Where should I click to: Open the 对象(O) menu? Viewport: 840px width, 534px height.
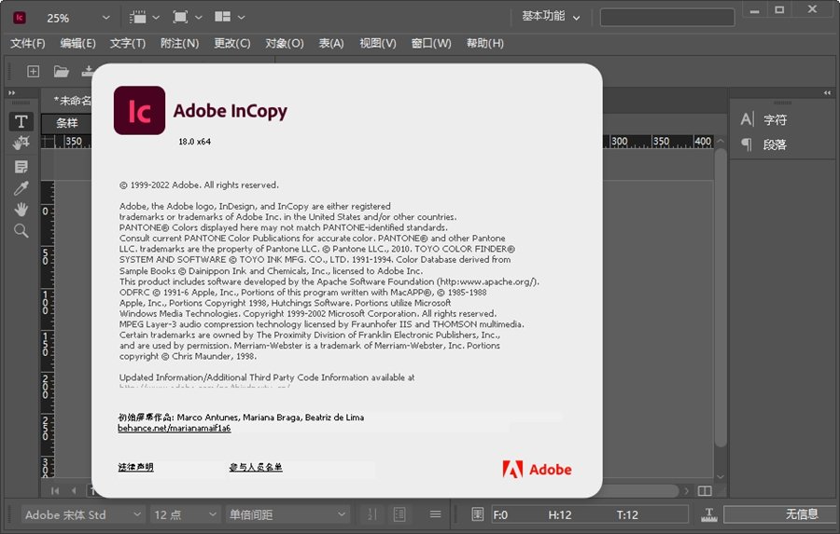pyautogui.click(x=285, y=44)
